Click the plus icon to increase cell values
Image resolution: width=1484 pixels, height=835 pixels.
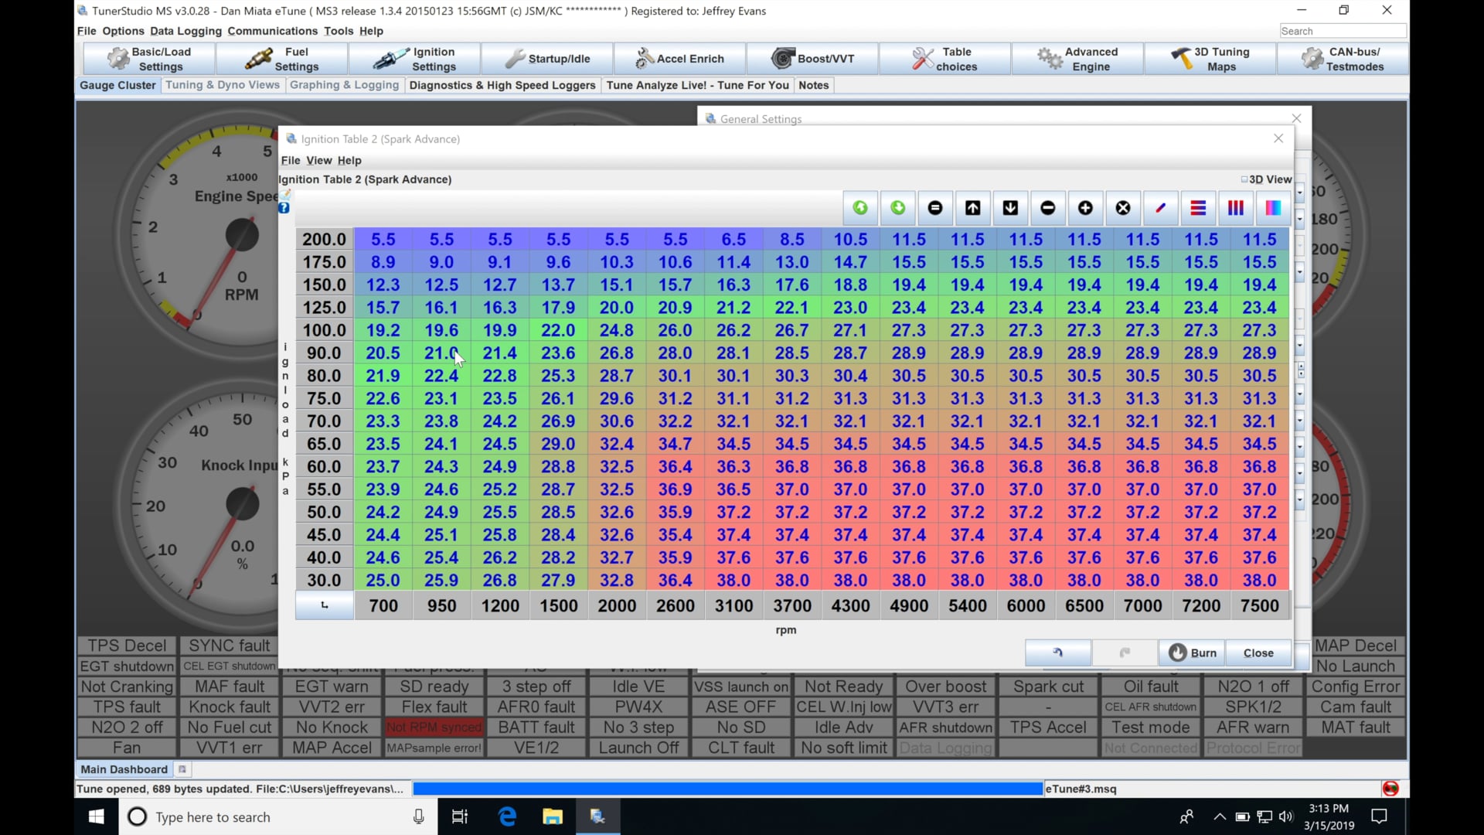pos(1085,207)
